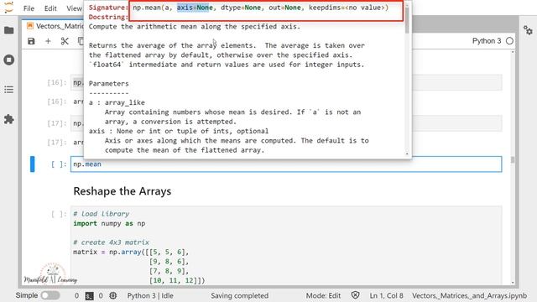Select the Vectors_Matrices notebook tab

point(55,26)
